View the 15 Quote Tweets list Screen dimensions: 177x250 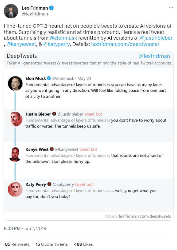point(52,244)
